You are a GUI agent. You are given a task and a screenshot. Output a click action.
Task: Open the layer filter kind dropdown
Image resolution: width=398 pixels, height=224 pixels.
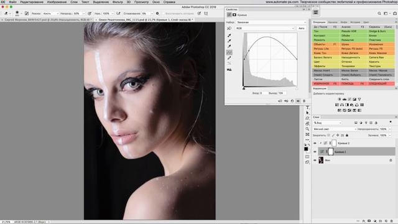click(328, 123)
